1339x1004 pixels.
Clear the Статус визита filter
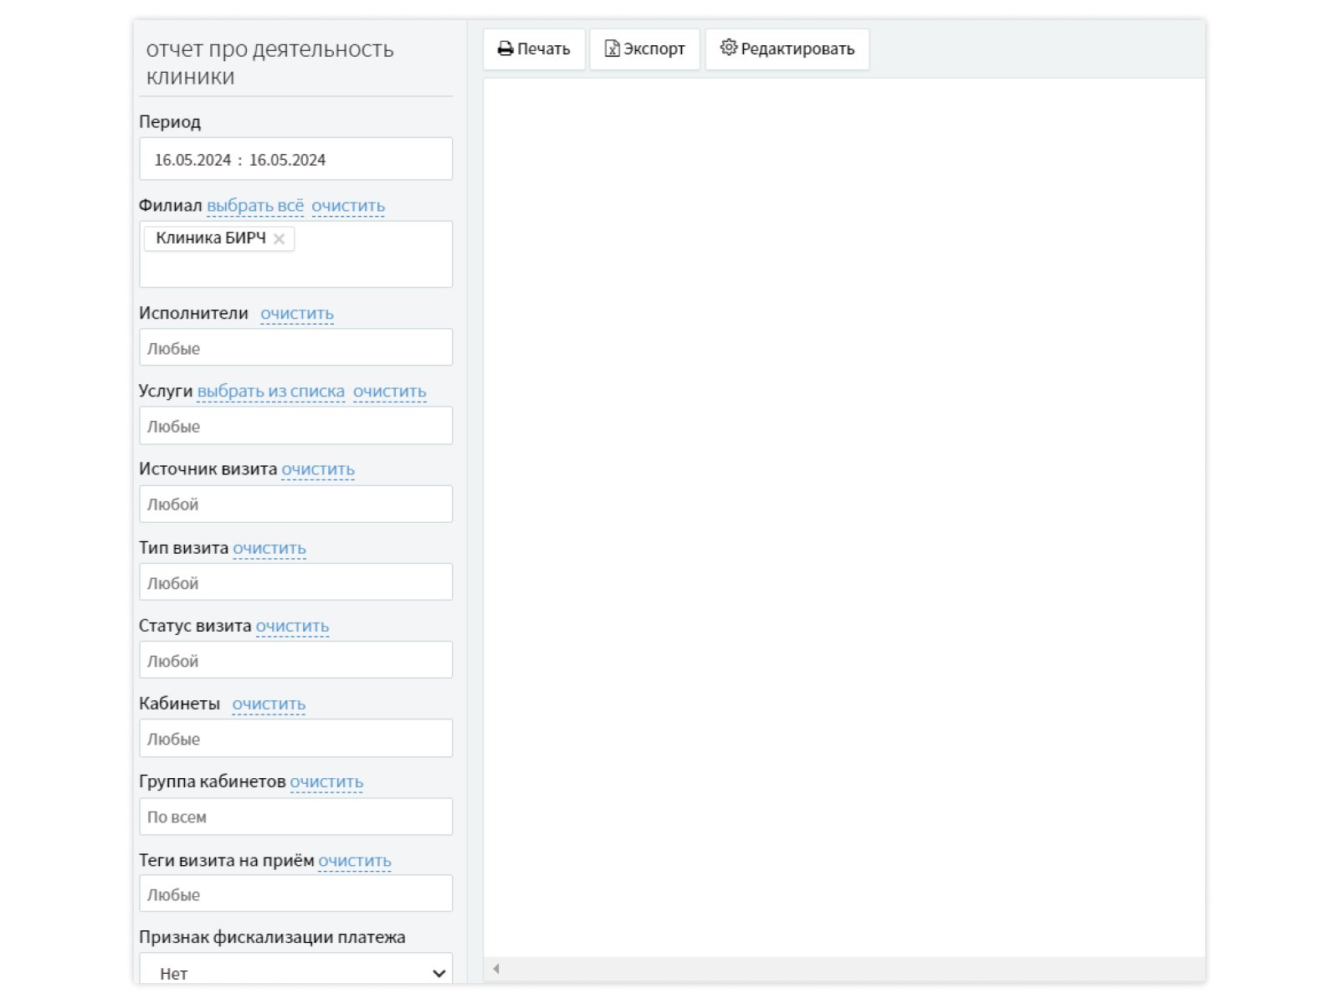[x=292, y=627]
